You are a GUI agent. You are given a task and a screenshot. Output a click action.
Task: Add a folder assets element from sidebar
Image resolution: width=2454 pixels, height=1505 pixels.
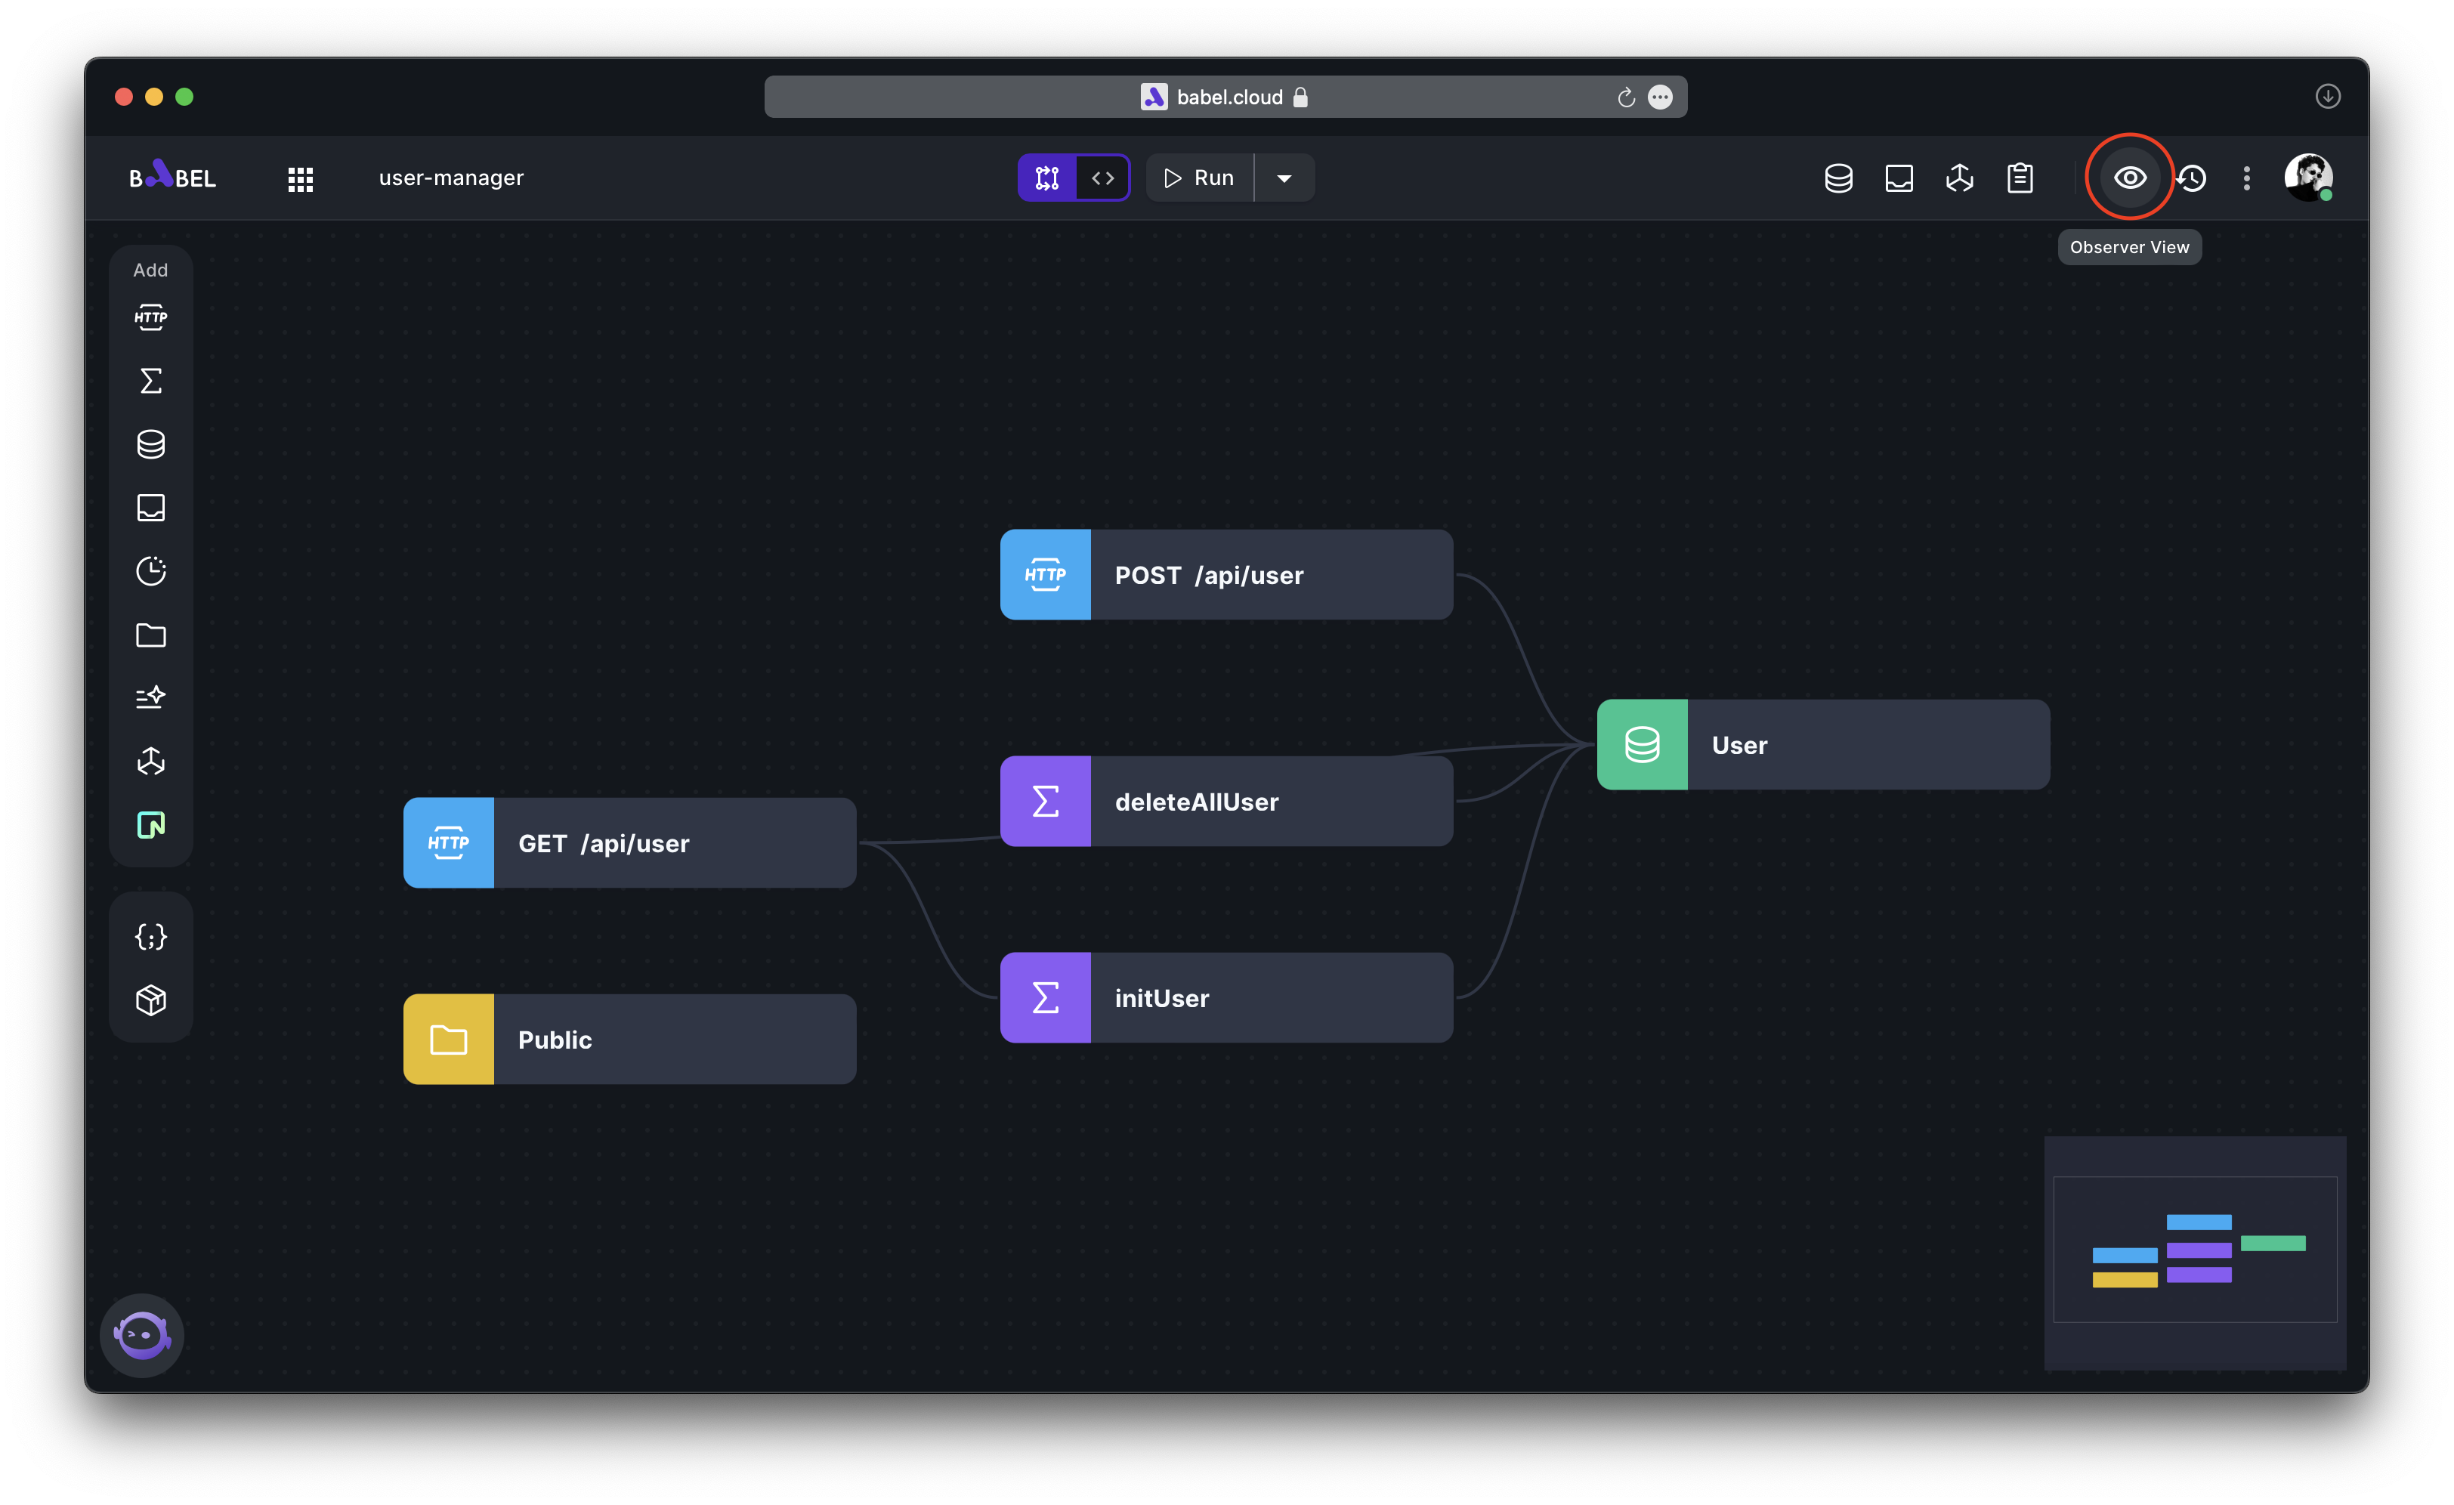pyautogui.click(x=150, y=635)
